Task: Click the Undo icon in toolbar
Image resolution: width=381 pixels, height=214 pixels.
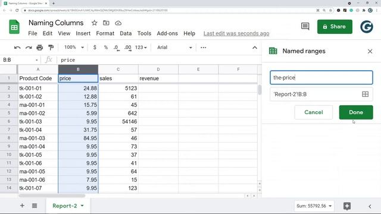Action: [17, 48]
